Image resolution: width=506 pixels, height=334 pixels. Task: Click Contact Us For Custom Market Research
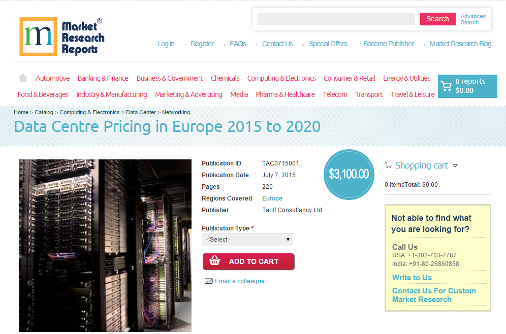pyautogui.click(x=434, y=295)
